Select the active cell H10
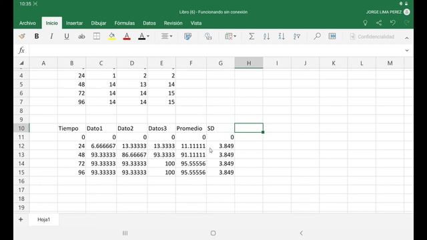 (x=249, y=128)
